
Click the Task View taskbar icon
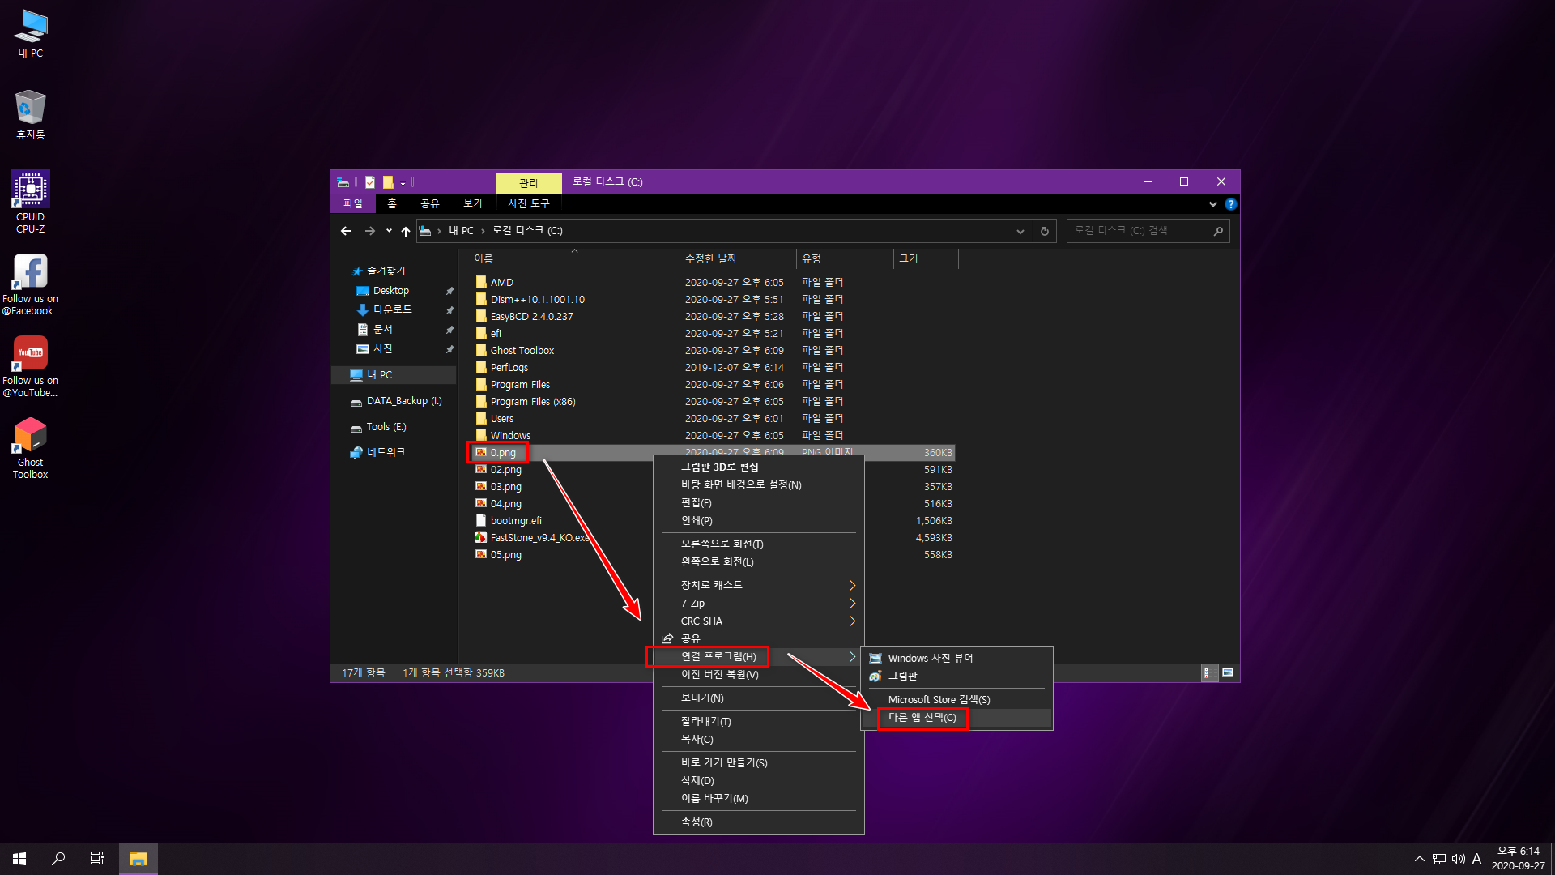click(x=96, y=859)
